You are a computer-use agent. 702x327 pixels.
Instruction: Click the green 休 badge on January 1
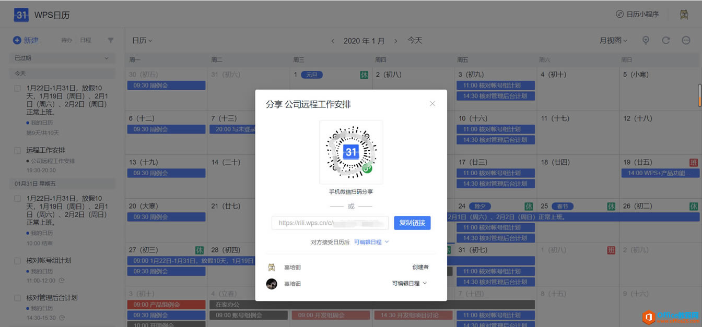point(364,75)
